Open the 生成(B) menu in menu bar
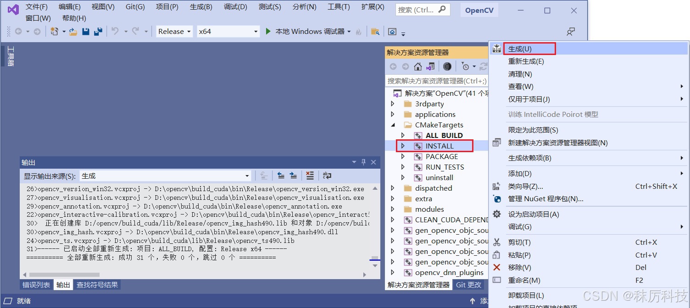This screenshot has width=690, height=308. click(x=201, y=7)
